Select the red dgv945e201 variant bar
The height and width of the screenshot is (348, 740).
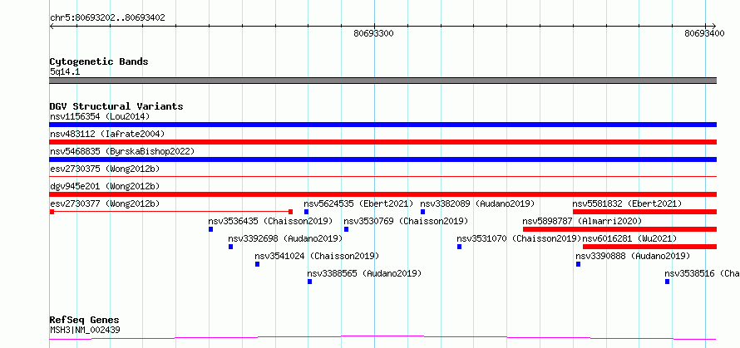pos(382,194)
